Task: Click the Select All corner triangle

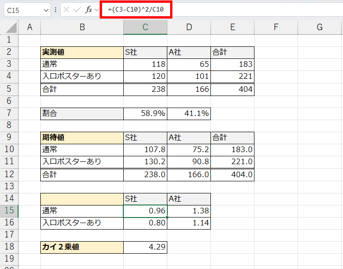Action: 9,28
